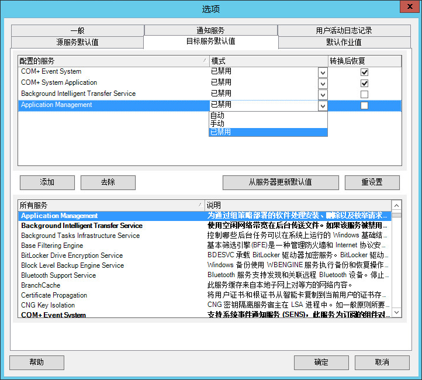Toggle 转换后恢复 checkbox for COM+ System Application
The image size is (422, 380).
(364, 83)
